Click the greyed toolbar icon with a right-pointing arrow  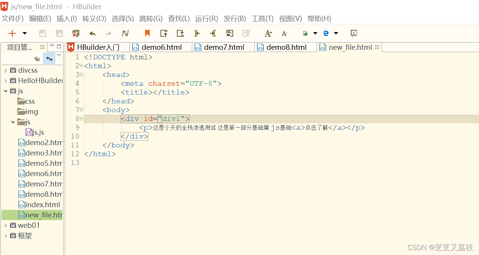click(246, 33)
